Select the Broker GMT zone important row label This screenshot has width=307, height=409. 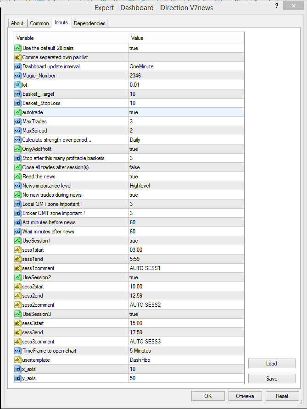(54, 213)
